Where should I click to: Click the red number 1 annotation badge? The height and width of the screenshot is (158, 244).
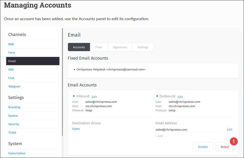(234, 141)
